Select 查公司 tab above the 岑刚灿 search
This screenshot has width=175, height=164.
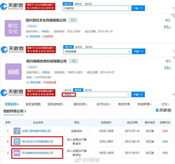68,90
